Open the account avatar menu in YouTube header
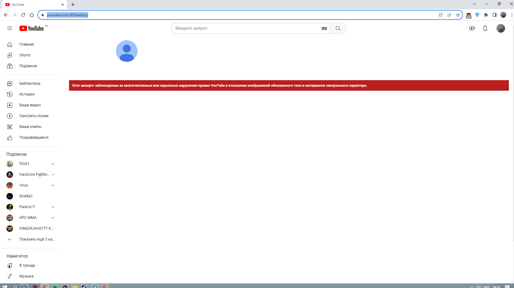 (x=501, y=28)
